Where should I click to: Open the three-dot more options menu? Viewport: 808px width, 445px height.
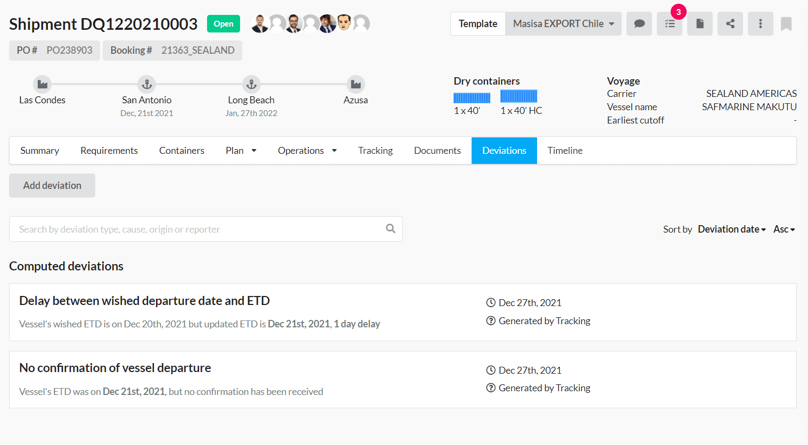tap(761, 24)
